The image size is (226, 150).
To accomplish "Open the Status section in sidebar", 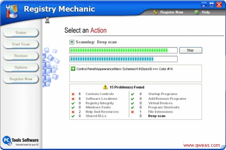I will coord(21,33).
